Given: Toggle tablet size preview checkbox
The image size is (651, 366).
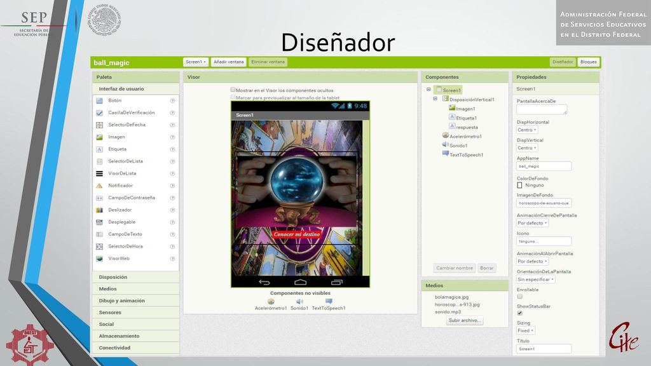Looking at the screenshot, I should point(233,97).
